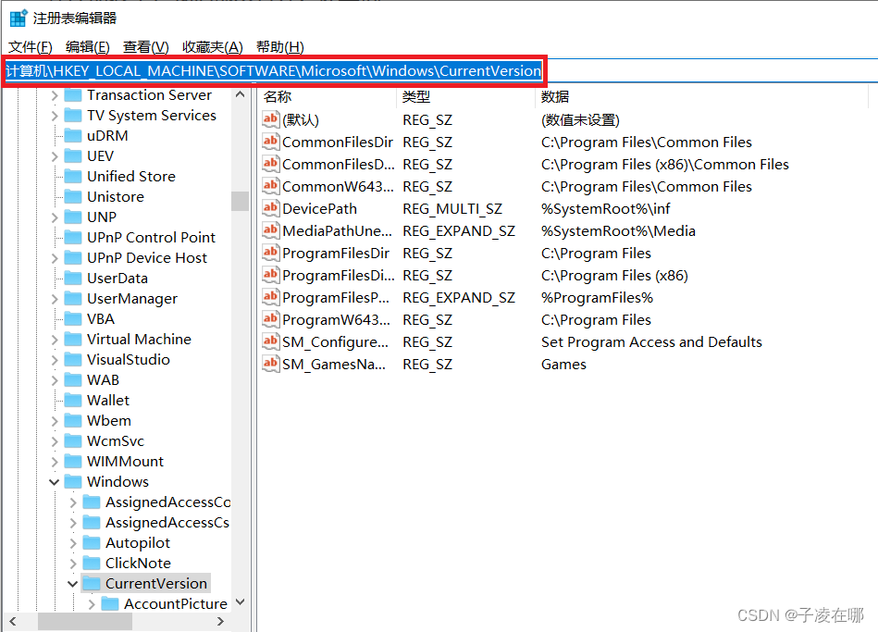Viewport: 878px width, 632px height.
Task: Select the CurrentVersion tree key
Action: (x=156, y=584)
